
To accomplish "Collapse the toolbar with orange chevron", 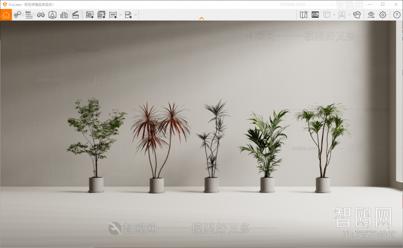I will tap(202, 18).
